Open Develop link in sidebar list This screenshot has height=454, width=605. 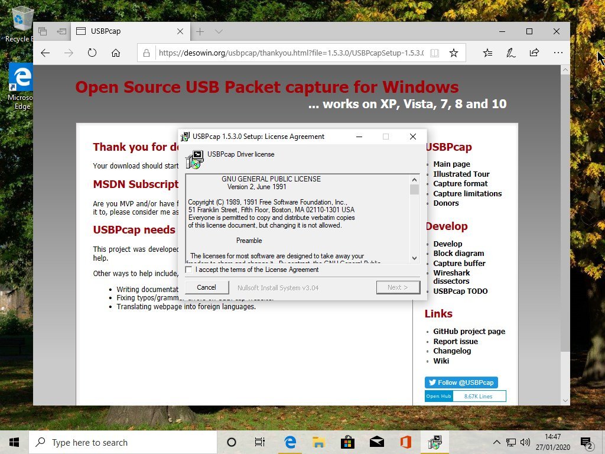pos(448,244)
